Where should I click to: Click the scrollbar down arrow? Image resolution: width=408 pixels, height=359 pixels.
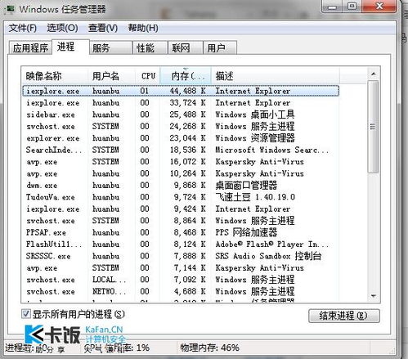click(x=374, y=296)
